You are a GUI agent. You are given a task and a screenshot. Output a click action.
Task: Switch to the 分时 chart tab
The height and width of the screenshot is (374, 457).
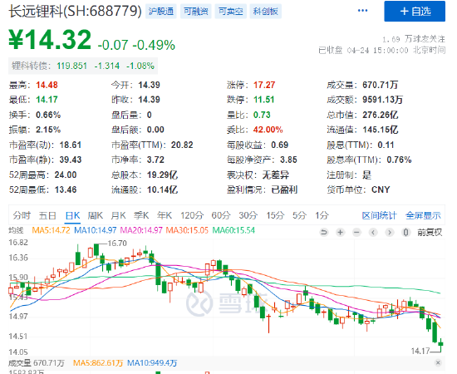[22, 216]
